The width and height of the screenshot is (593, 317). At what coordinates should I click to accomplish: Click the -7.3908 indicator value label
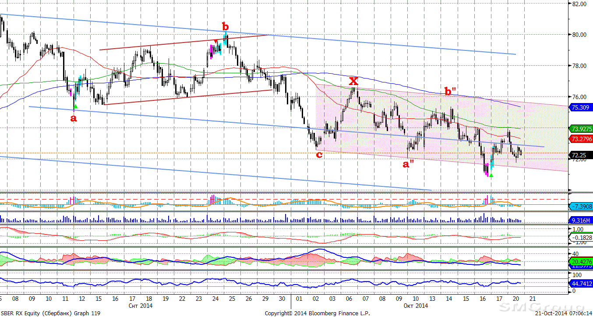tap(580, 207)
